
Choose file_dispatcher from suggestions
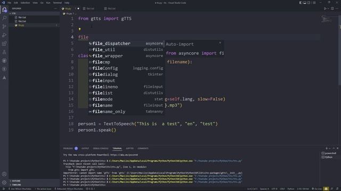[126, 44]
